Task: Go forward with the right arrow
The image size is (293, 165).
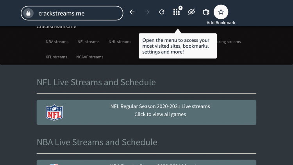Action: (x=147, y=12)
